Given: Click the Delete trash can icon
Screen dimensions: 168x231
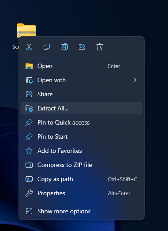Looking at the screenshot, I should [100, 47].
